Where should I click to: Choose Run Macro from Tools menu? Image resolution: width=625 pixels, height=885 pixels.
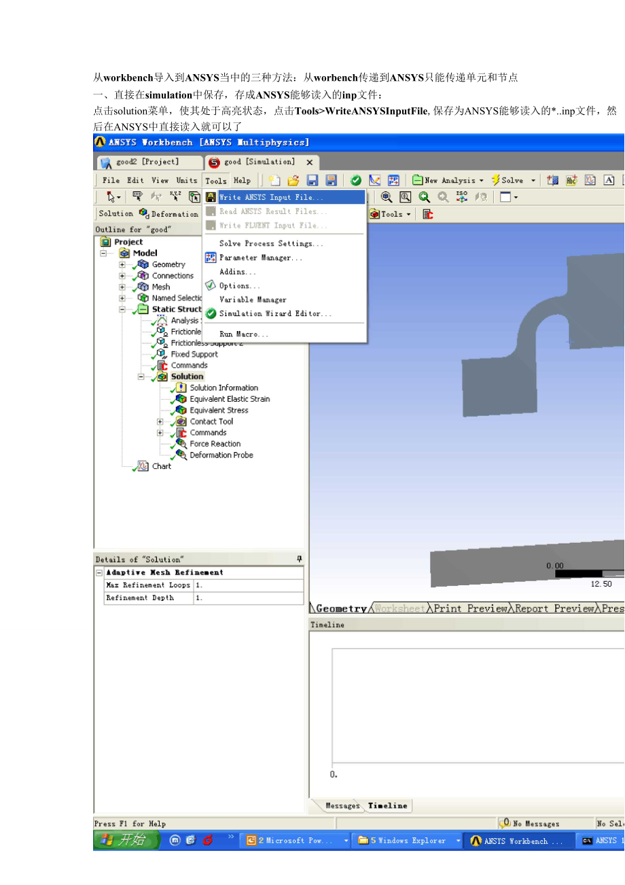[244, 334]
